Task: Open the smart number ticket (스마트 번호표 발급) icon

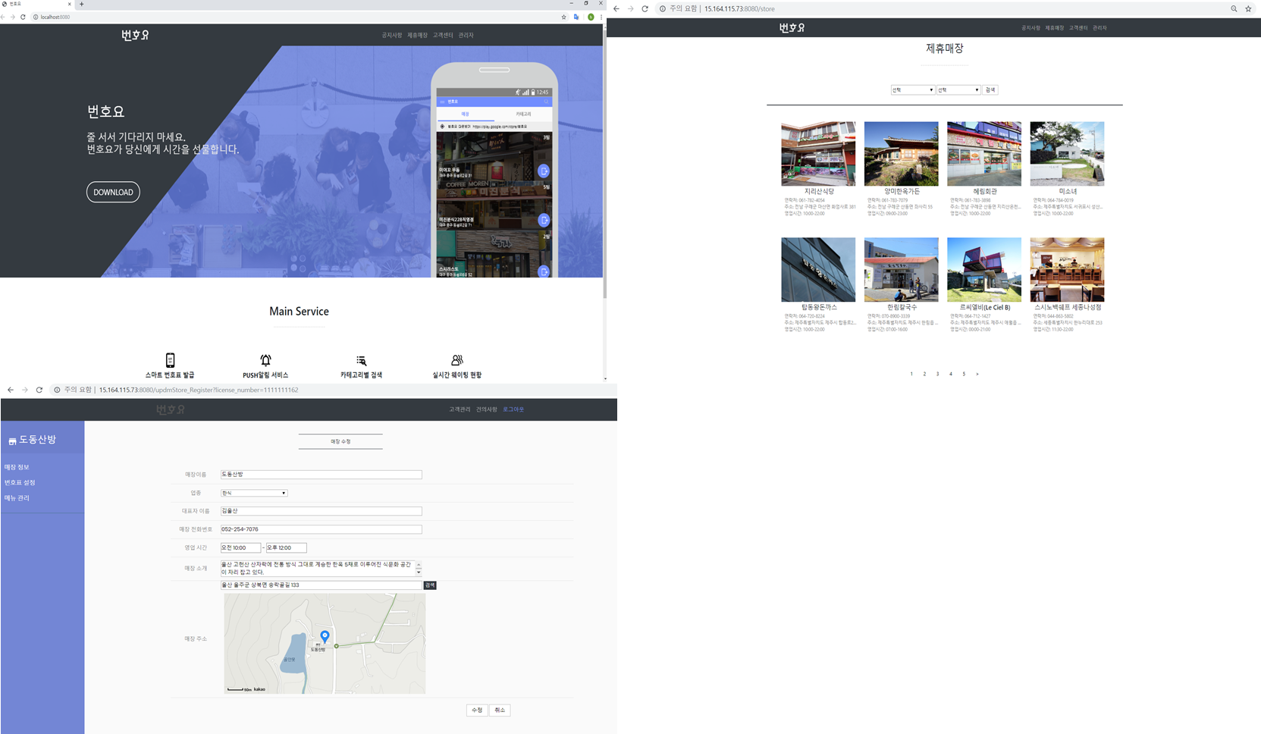Action: coord(170,360)
